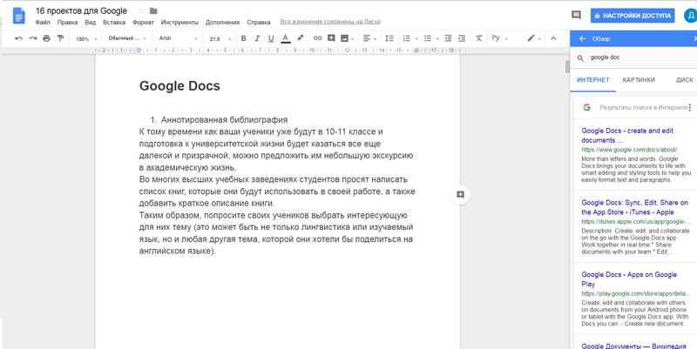This screenshot has width=697, height=349.
Task: Open line spacing options
Action: click(x=389, y=38)
